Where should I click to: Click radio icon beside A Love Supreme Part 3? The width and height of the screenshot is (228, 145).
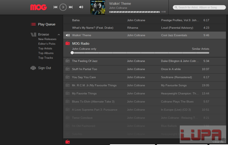coord(67,110)
